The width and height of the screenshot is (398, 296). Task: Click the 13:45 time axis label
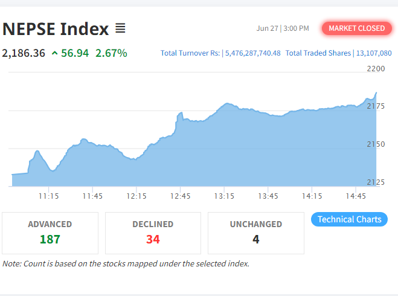point(268,196)
